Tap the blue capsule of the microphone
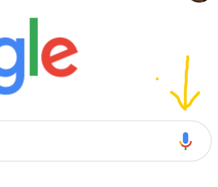The height and width of the screenshot is (187, 218). point(185,138)
